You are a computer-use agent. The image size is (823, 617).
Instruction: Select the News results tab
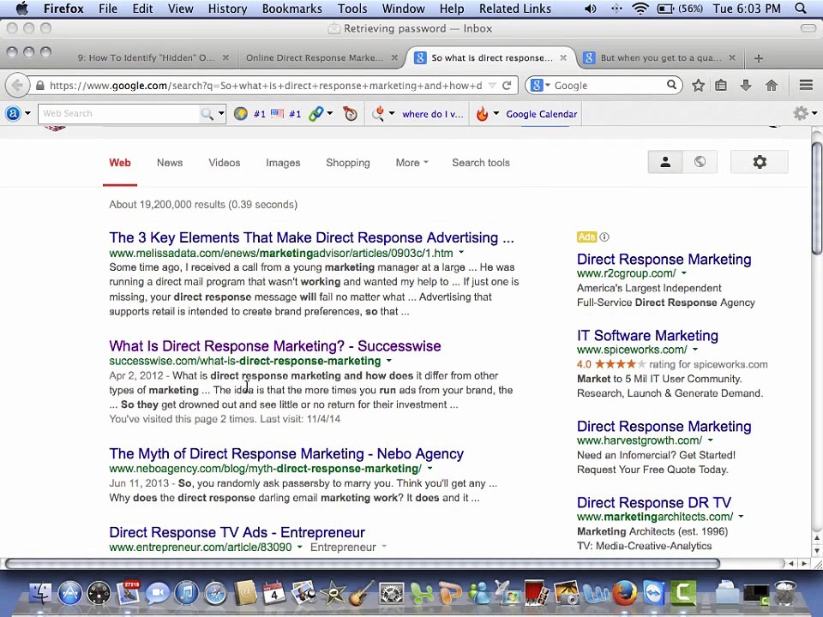tap(170, 163)
